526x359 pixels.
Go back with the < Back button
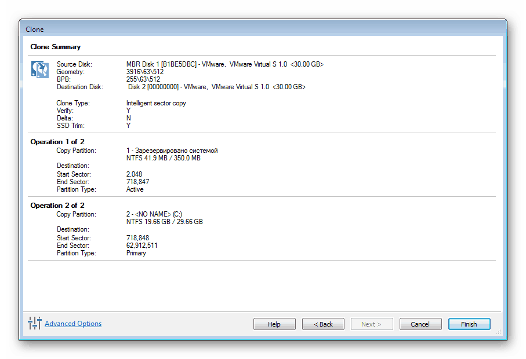tap(323, 324)
